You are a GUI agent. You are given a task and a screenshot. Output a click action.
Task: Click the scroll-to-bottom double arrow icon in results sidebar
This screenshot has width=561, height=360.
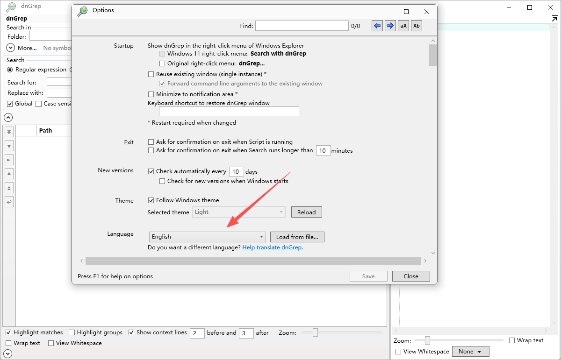coord(9,132)
